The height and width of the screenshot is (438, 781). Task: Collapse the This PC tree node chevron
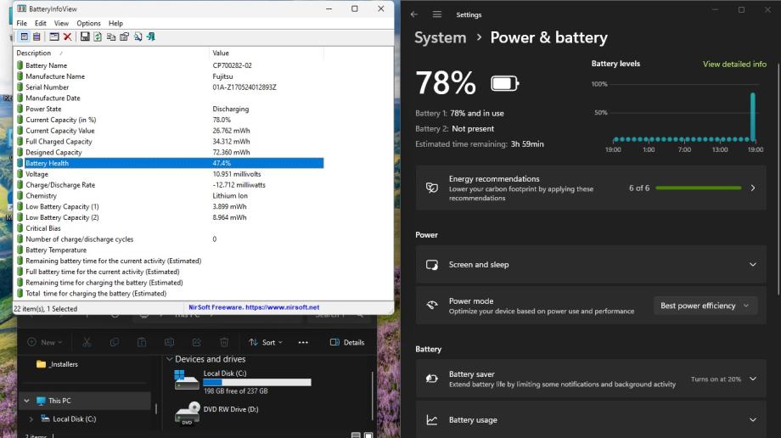pos(26,401)
